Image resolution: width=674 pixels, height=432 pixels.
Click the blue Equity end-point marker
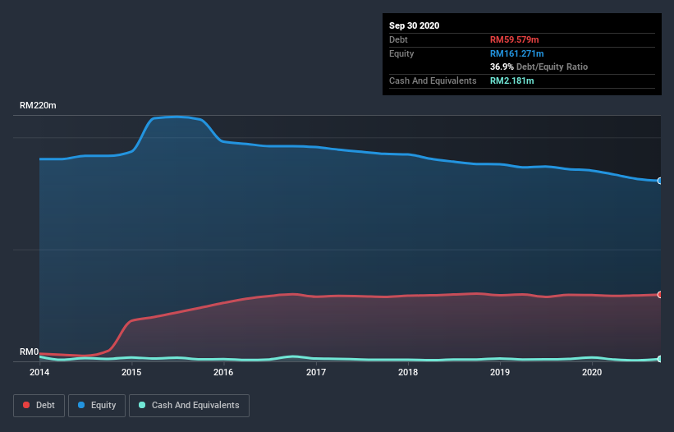(x=660, y=181)
